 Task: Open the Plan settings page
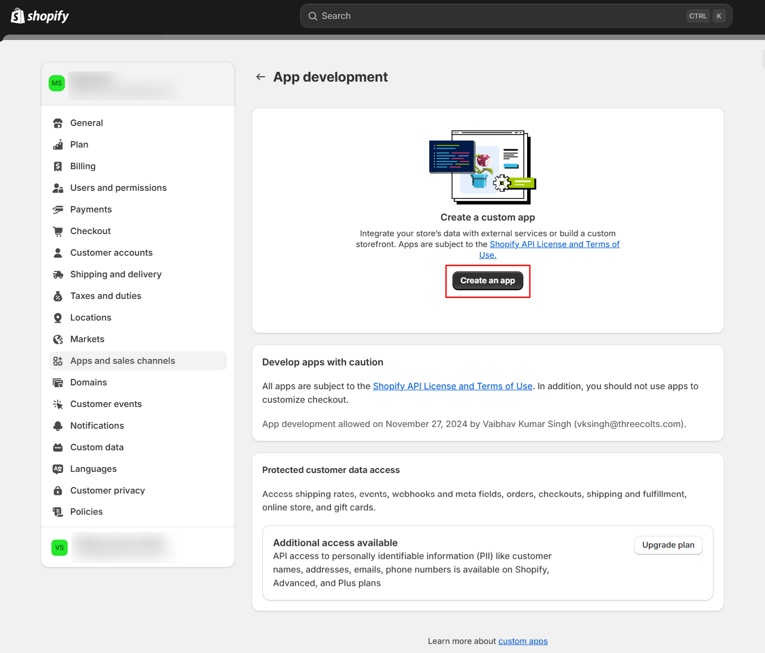pos(138,145)
